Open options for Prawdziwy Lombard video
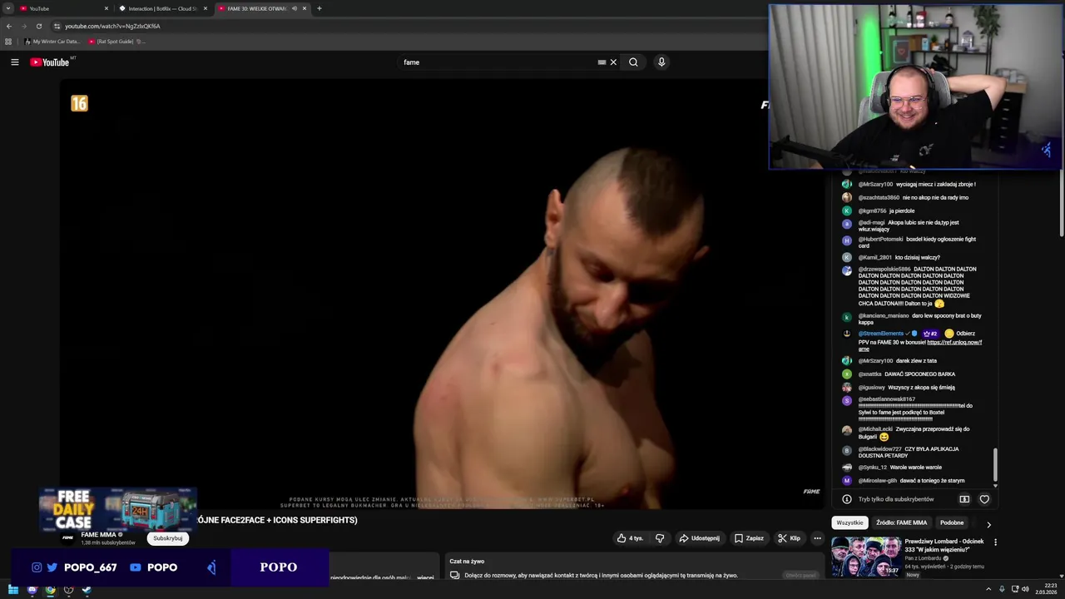 coord(995,542)
